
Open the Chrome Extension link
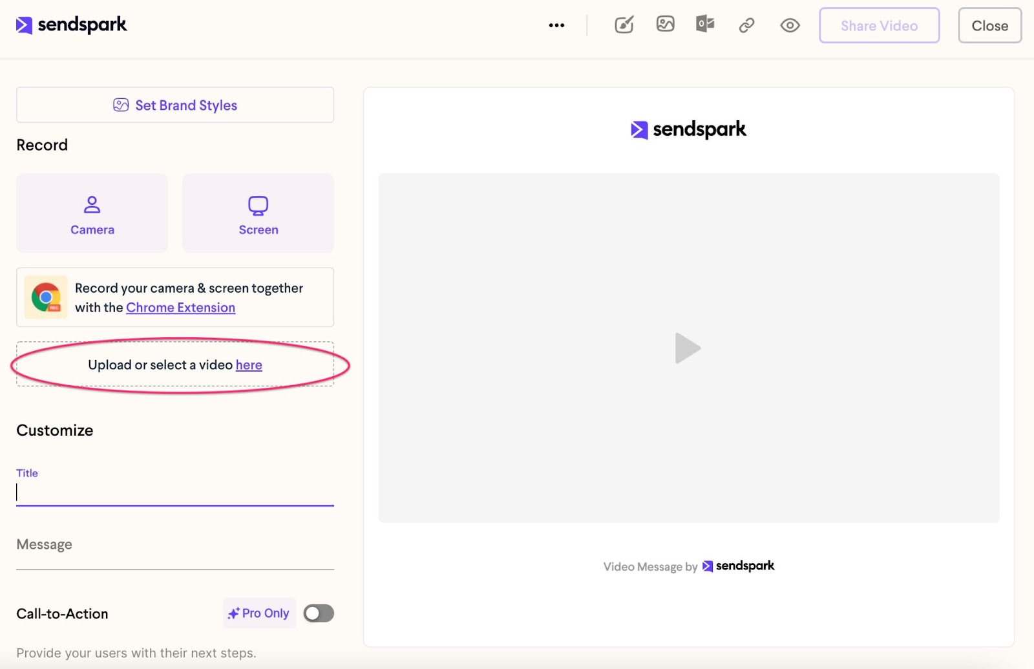point(180,308)
